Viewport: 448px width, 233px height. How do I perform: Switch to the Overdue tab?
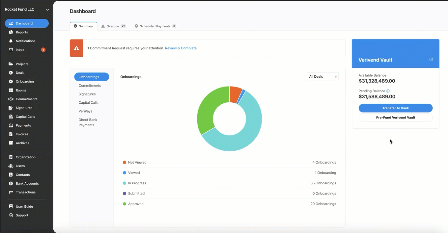click(x=113, y=26)
